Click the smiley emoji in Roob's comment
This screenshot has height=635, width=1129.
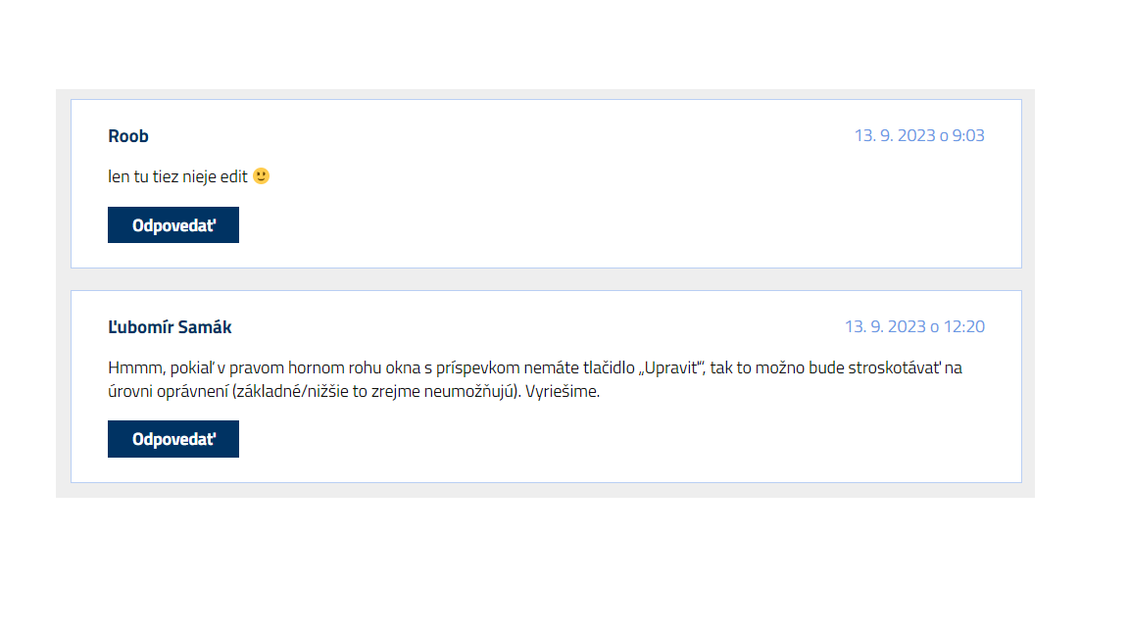coord(261,176)
